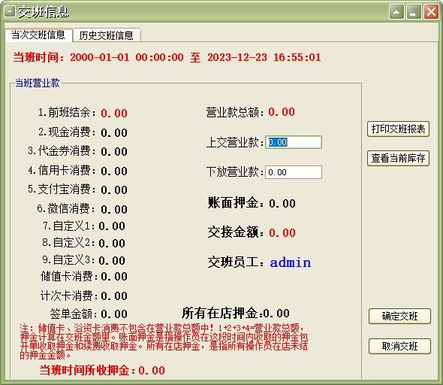The image size is (443, 385).
Task: Click the 交班员工 admin name
Action: coord(290,262)
